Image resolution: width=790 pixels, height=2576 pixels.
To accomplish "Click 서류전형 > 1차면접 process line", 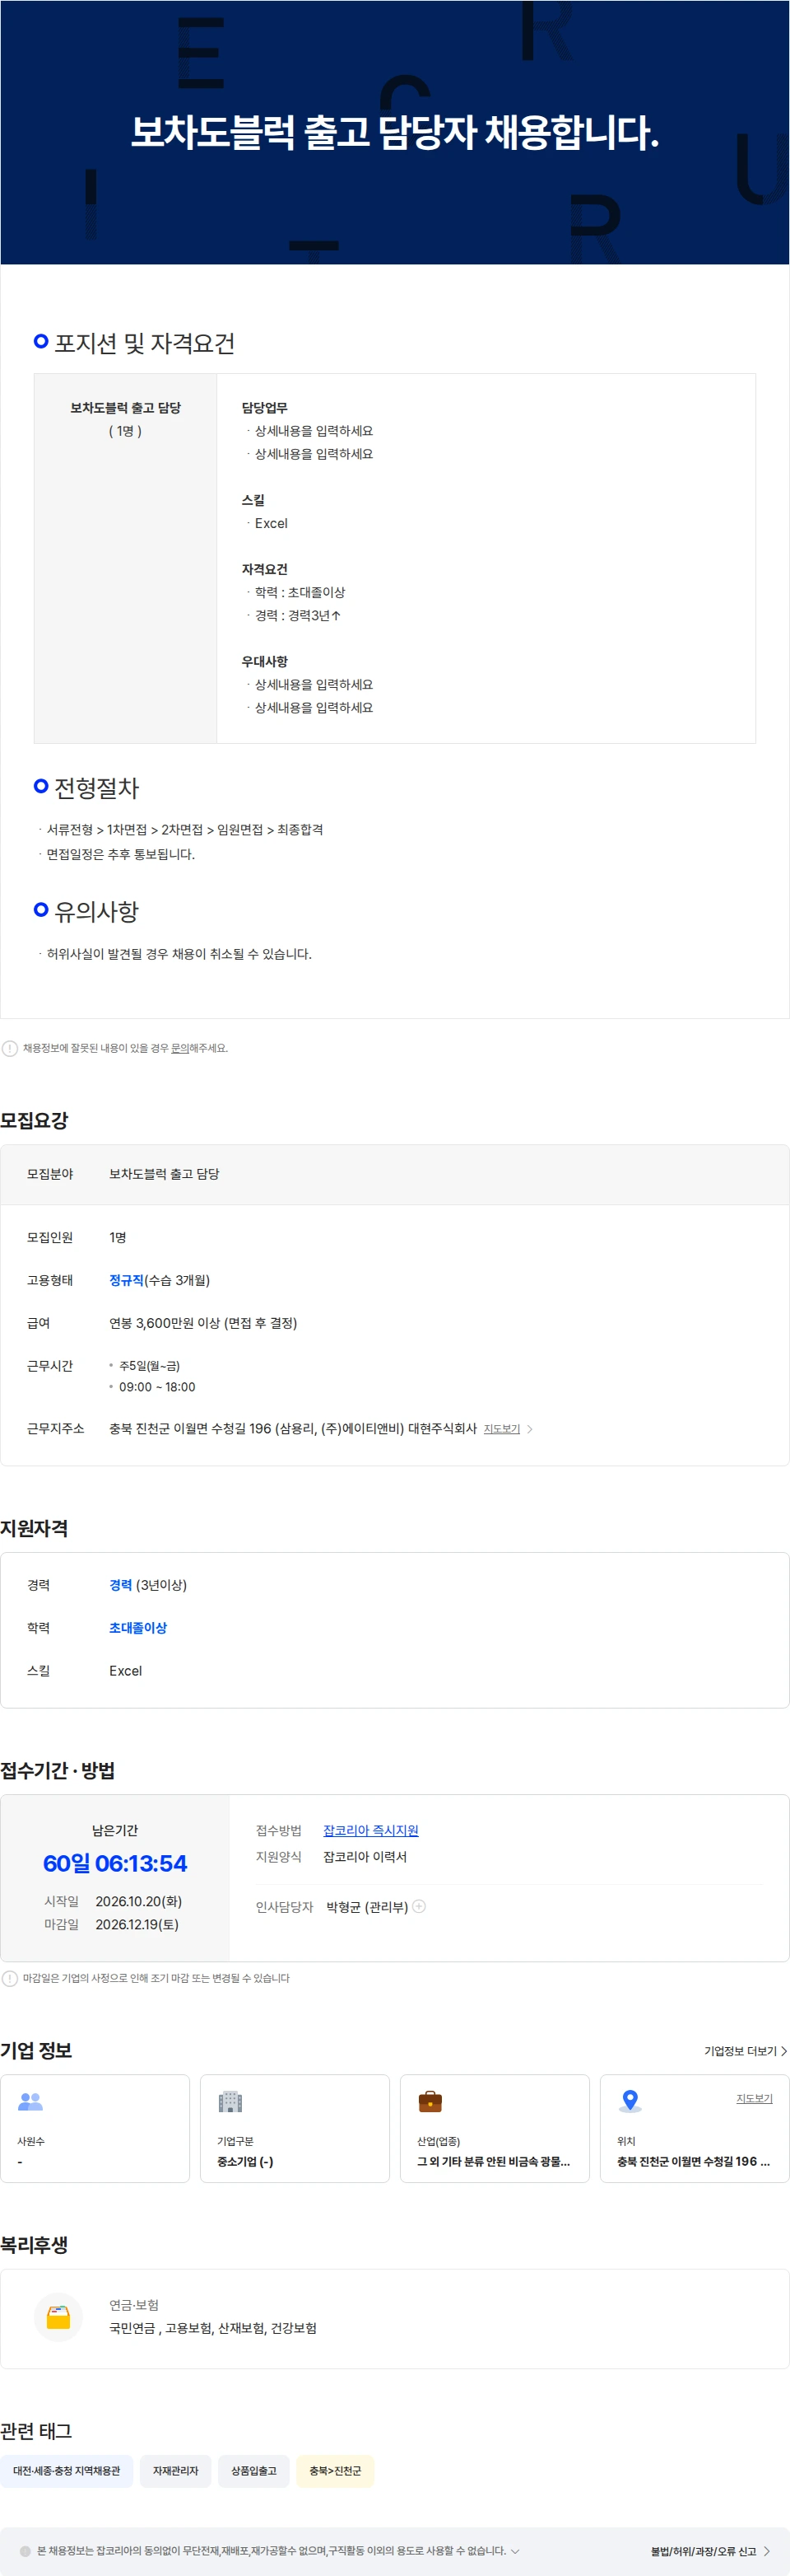I will point(185,830).
